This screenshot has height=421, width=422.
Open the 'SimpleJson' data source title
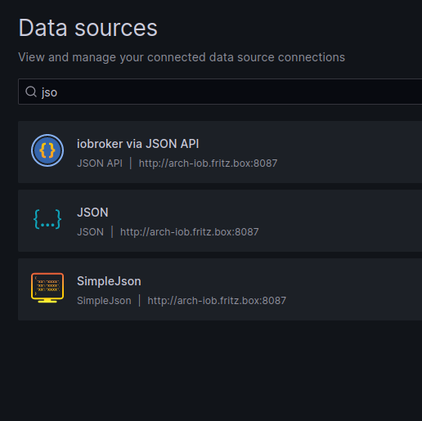tap(109, 281)
